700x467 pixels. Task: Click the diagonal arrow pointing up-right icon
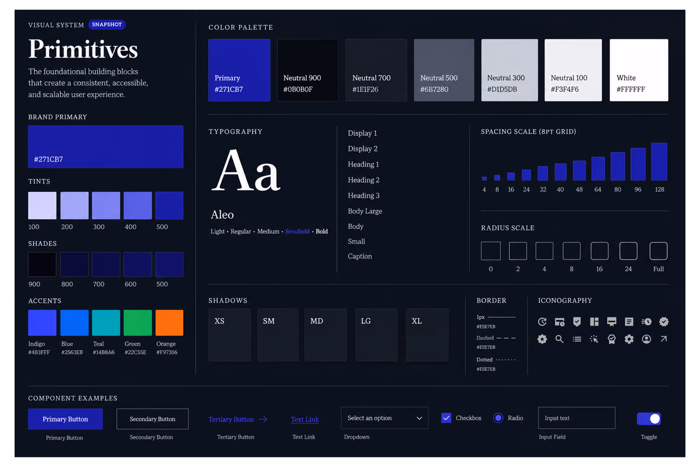coord(664,339)
